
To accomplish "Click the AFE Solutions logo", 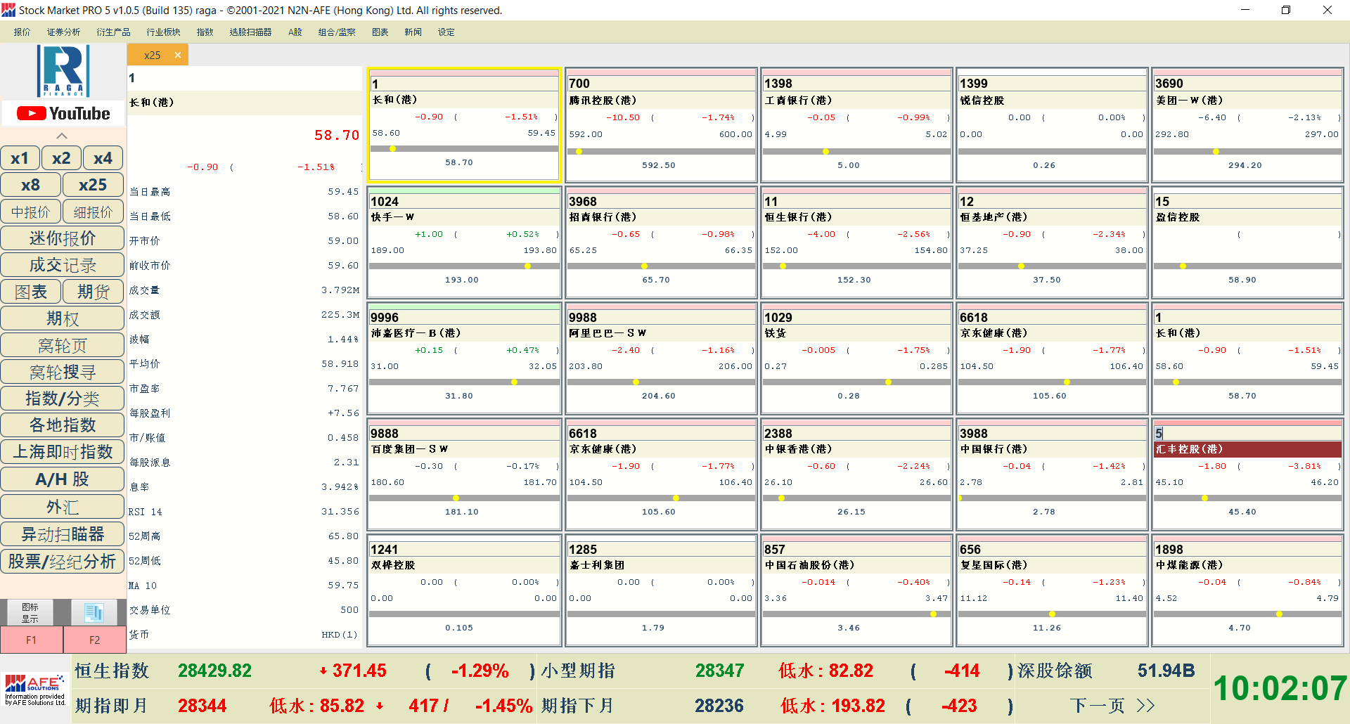I will pyautogui.click(x=35, y=689).
